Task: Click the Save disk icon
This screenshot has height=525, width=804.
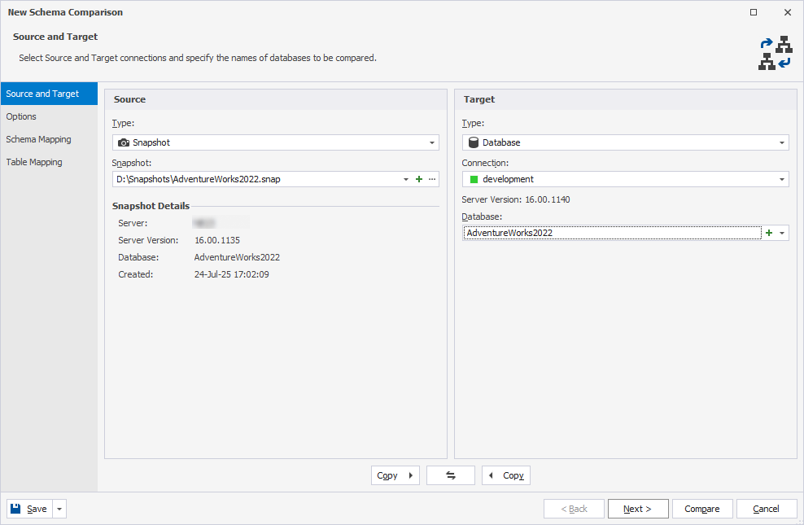Action: tap(18, 508)
